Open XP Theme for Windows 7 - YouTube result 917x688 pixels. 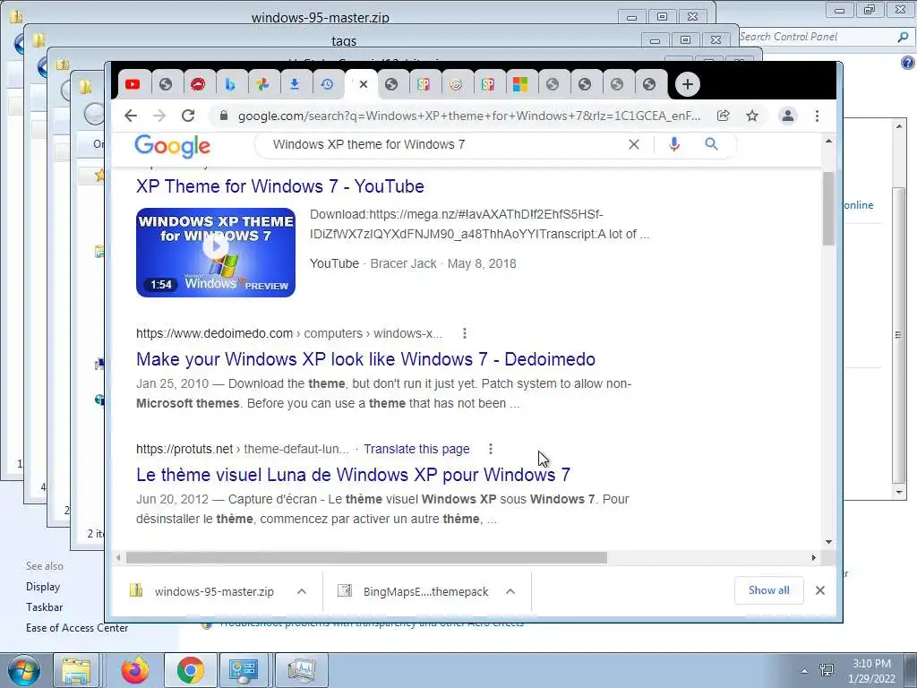280,186
